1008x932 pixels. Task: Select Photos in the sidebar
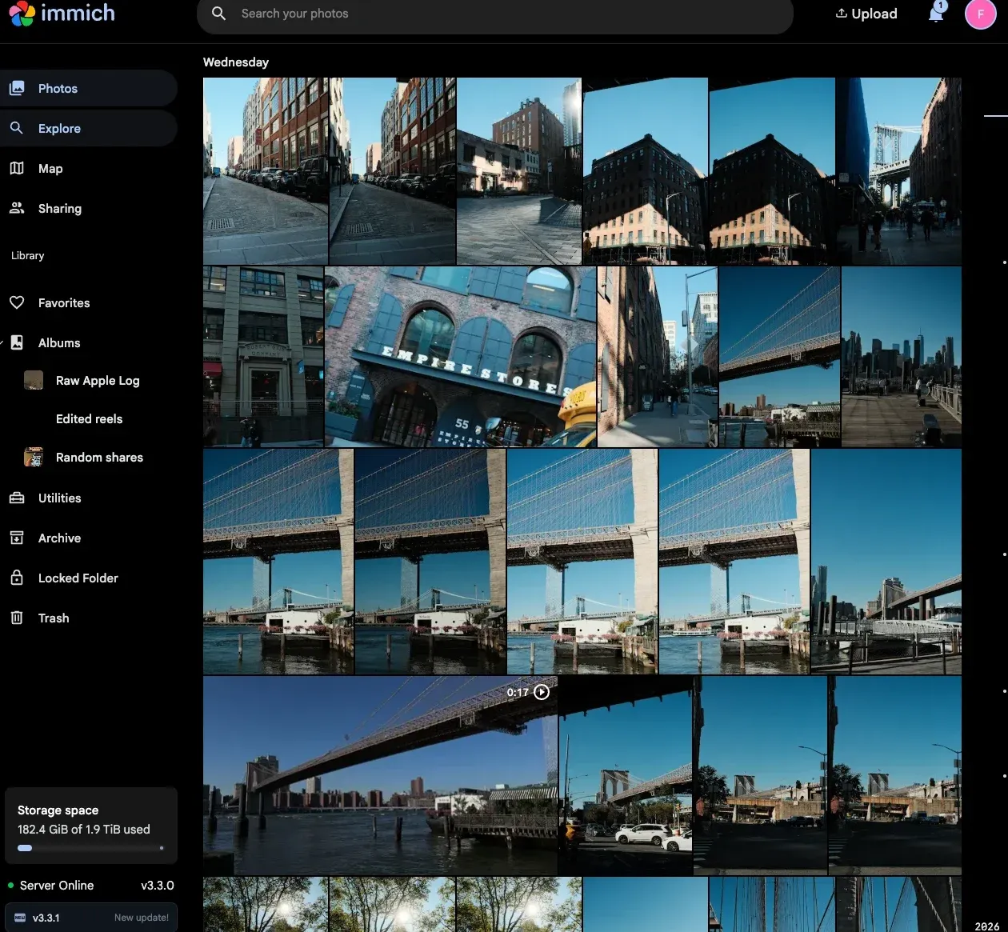coord(88,88)
